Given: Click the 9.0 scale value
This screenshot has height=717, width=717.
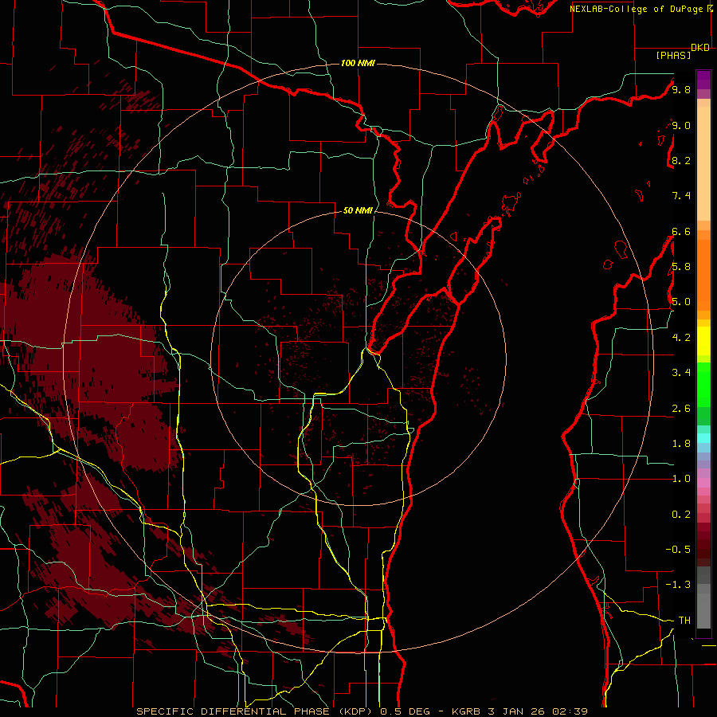Looking at the screenshot, I should coord(681,126).
